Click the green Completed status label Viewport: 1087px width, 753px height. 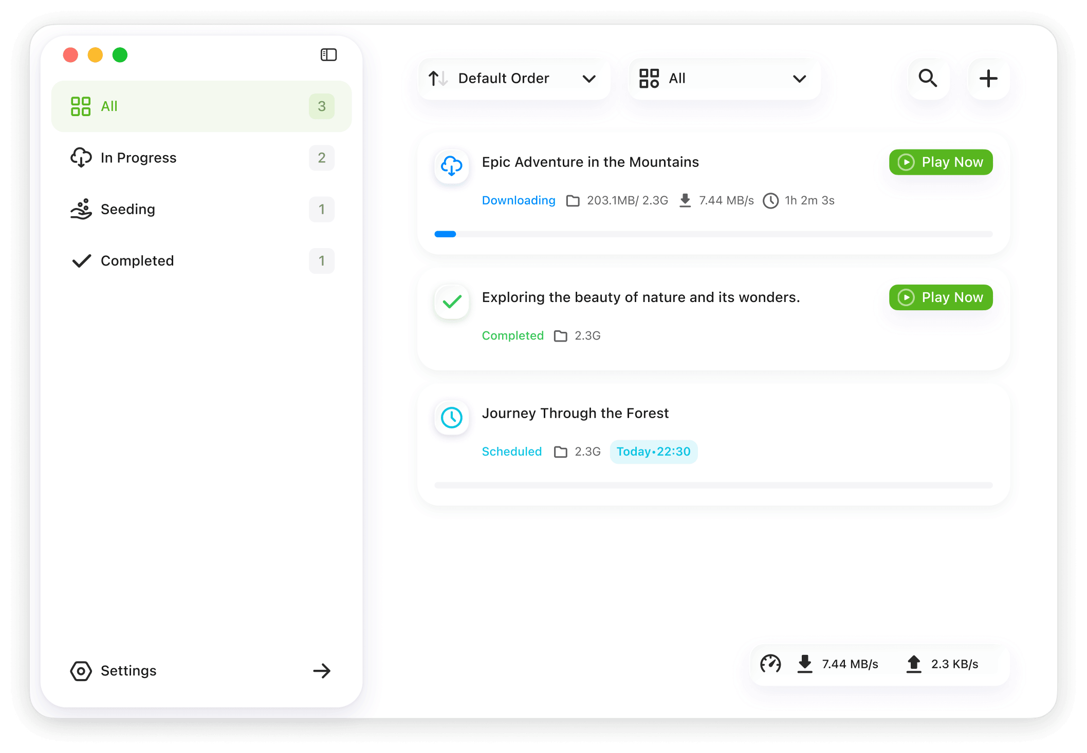(x=513, y=336)
